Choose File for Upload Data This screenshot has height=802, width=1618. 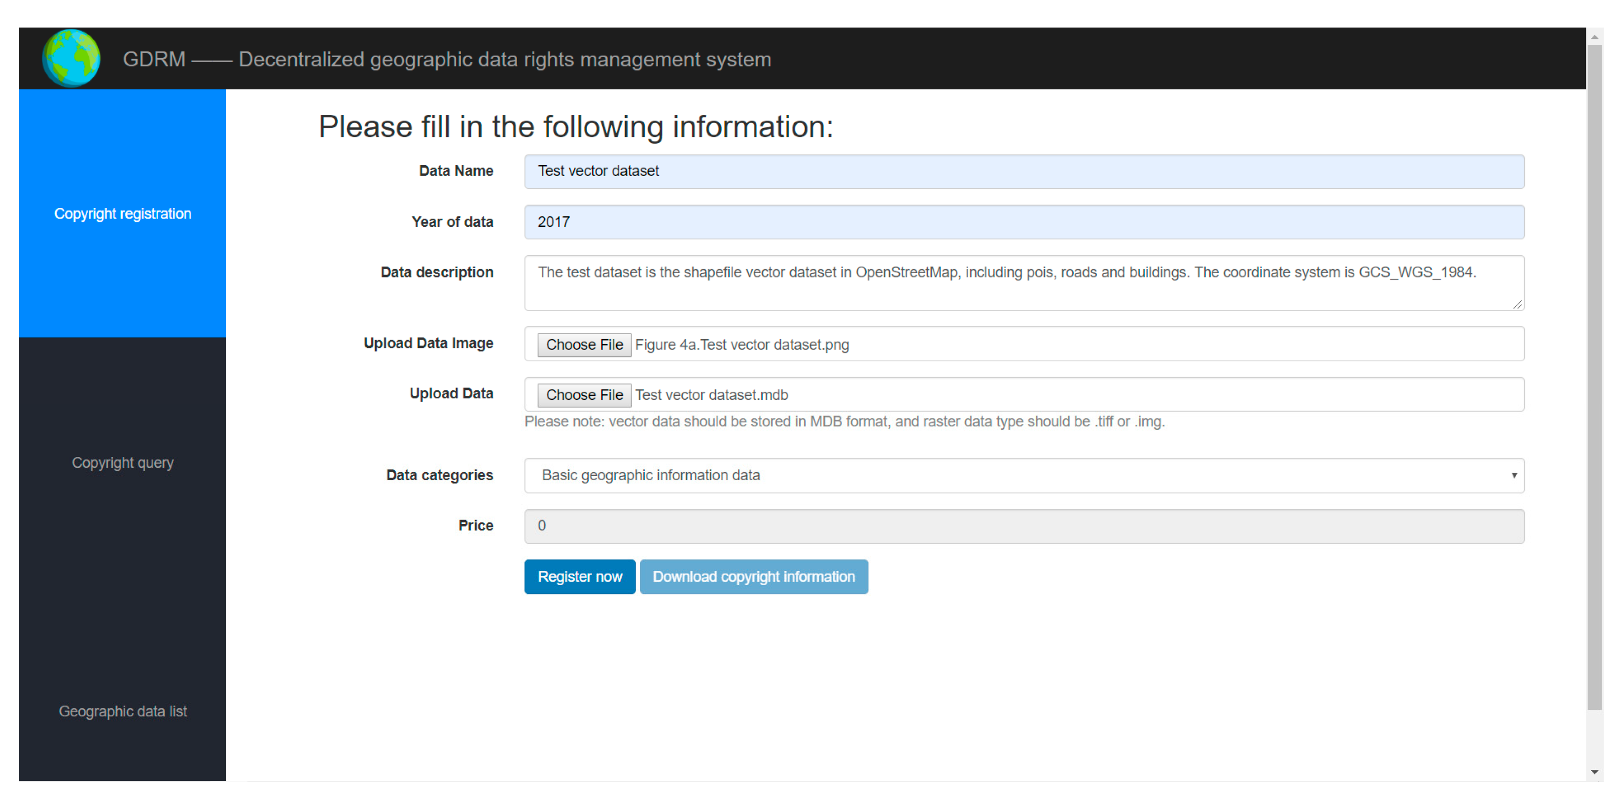(584, 395)
